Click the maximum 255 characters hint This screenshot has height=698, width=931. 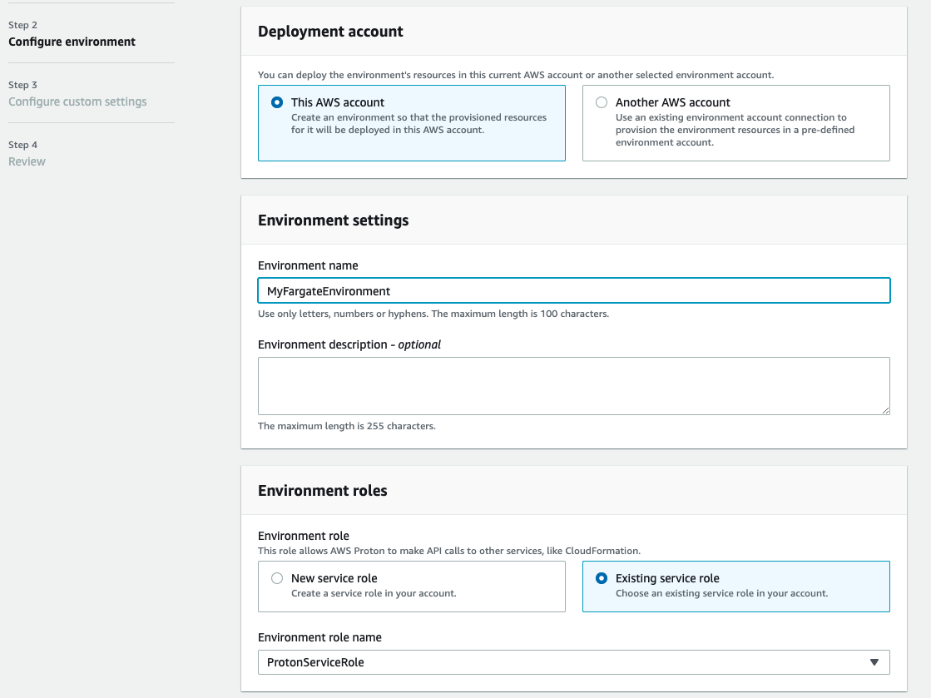pos(347,426)
